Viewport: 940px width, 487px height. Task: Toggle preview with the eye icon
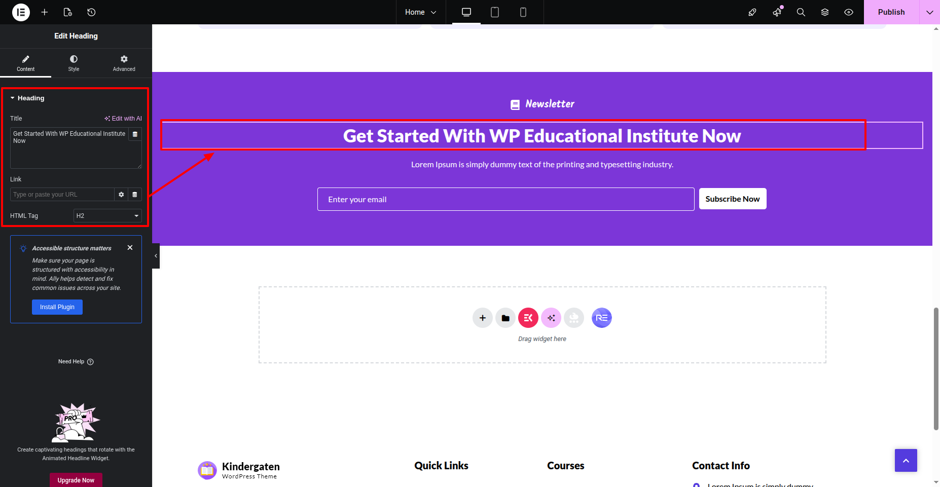point(849,12)
